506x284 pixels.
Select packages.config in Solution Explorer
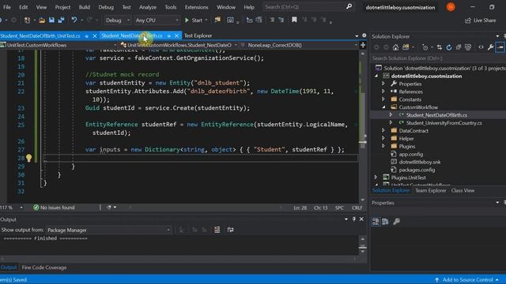coord(417,170)
